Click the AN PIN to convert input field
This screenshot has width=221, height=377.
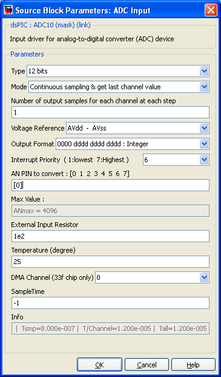pyautogui.click(x=110, y=185)
